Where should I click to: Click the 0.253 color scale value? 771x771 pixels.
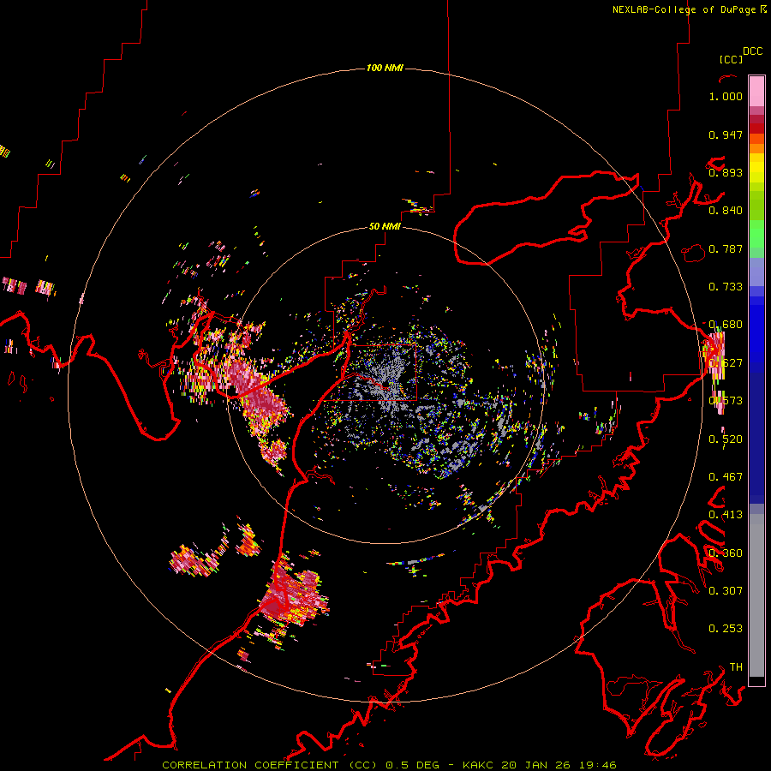(726, 629)
